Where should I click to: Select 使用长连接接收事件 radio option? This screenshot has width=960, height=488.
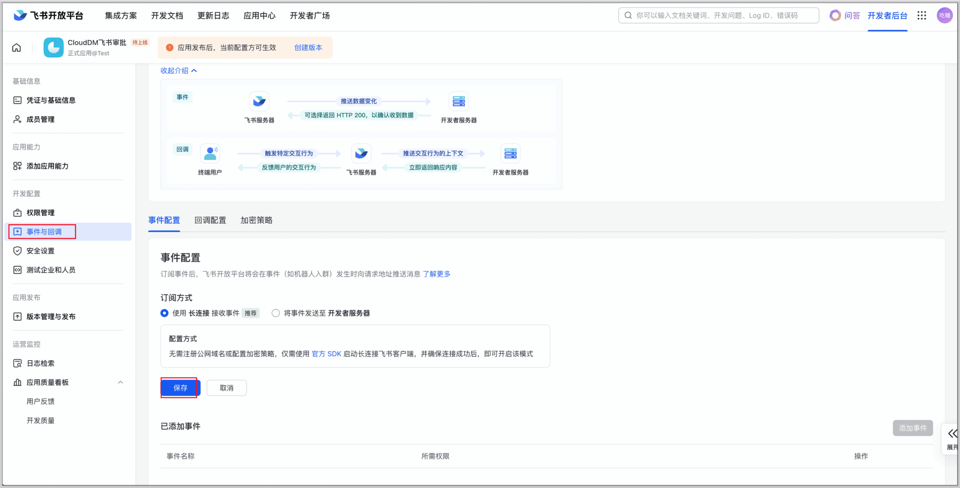(x=165, y=313)
